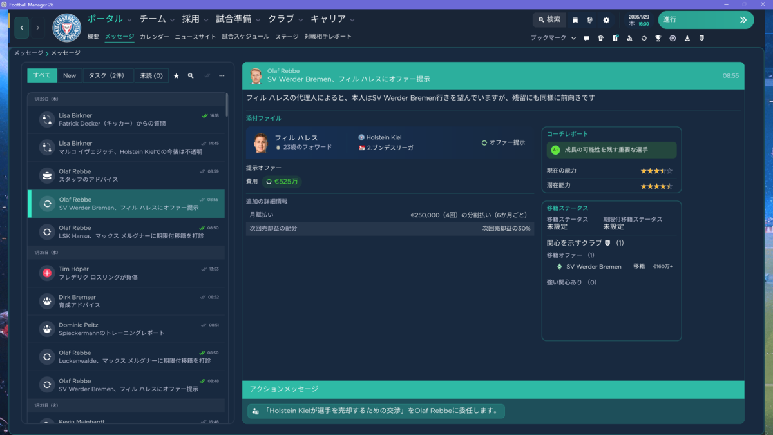773x435 pixels.
Task: Switch to the タスク(2件) filter
Action: [x=108, y=75]
